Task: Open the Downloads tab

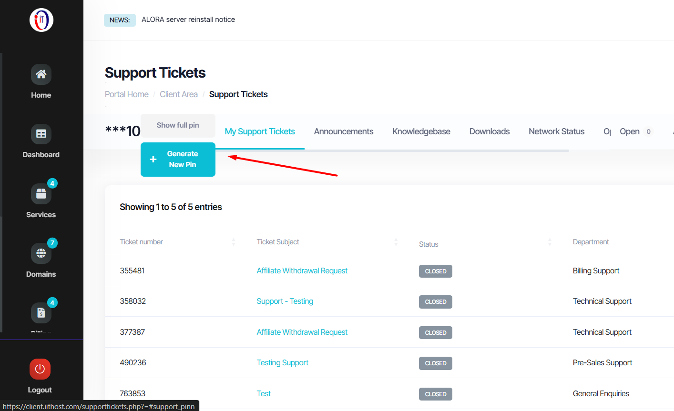Action: tap(490, 131)
